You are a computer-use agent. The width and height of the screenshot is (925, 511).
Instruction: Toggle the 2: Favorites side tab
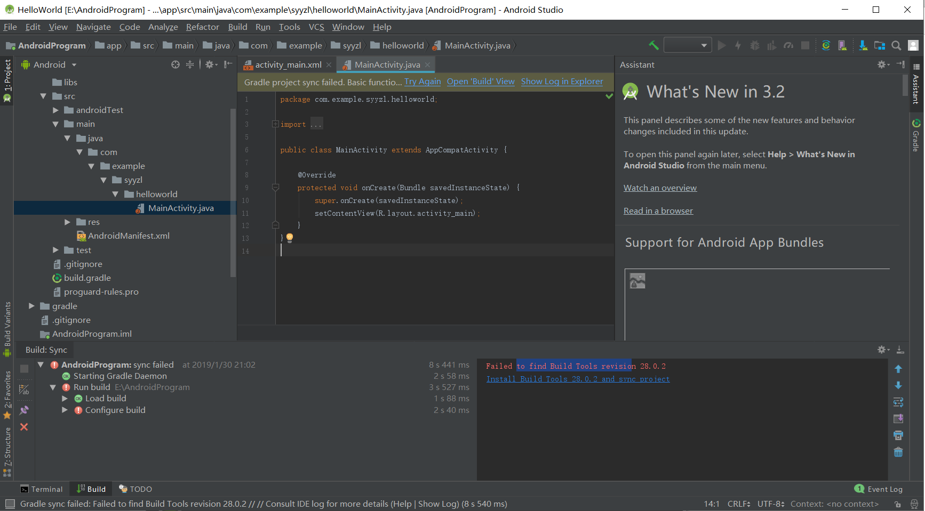7,394
